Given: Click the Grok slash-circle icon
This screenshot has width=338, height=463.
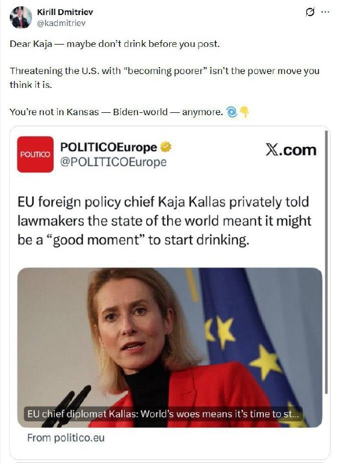Looking at the screenshot, I should 310,12.
